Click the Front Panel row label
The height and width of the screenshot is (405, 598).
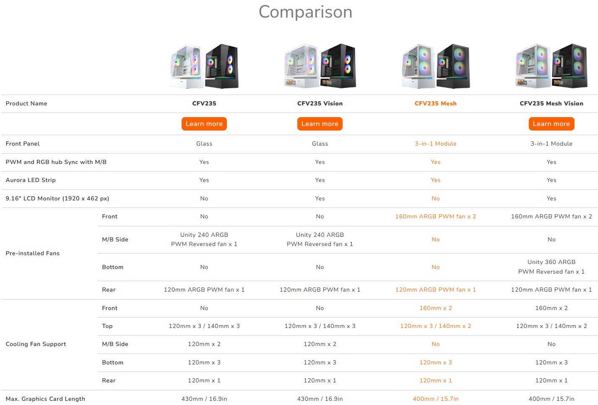[x=23, y=144]
